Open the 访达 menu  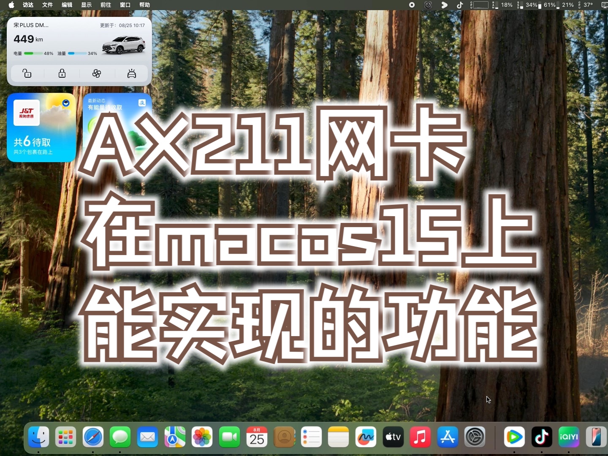28,5
